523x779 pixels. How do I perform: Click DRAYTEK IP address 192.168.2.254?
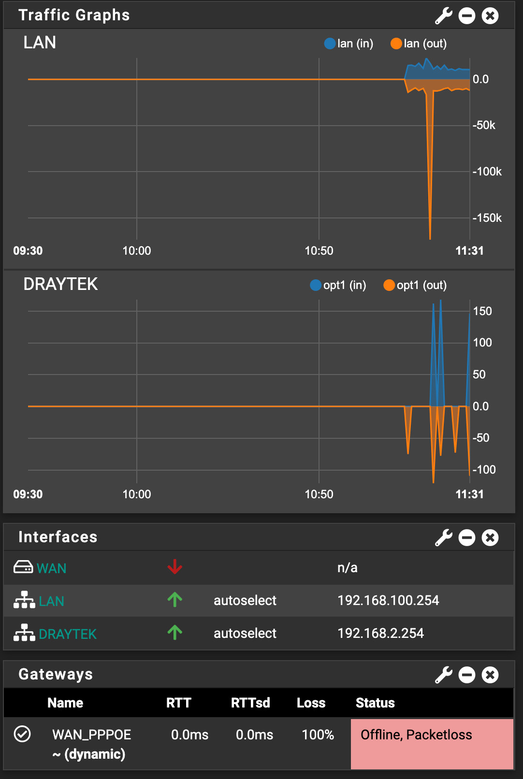[380, 633]
